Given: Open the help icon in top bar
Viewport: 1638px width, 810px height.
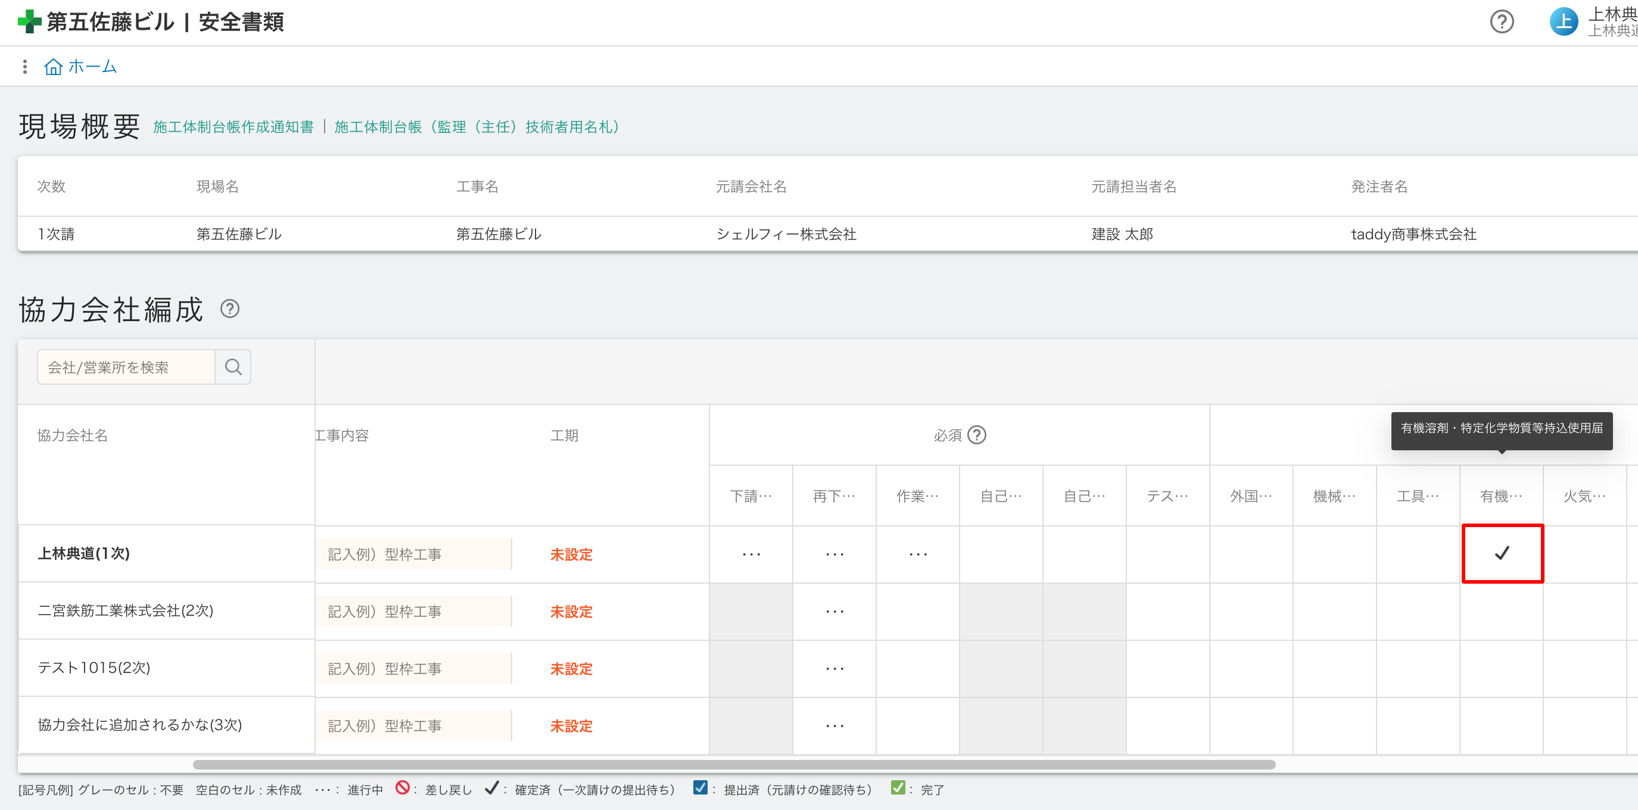Looking at the screenshot, I should [1501, 21].
